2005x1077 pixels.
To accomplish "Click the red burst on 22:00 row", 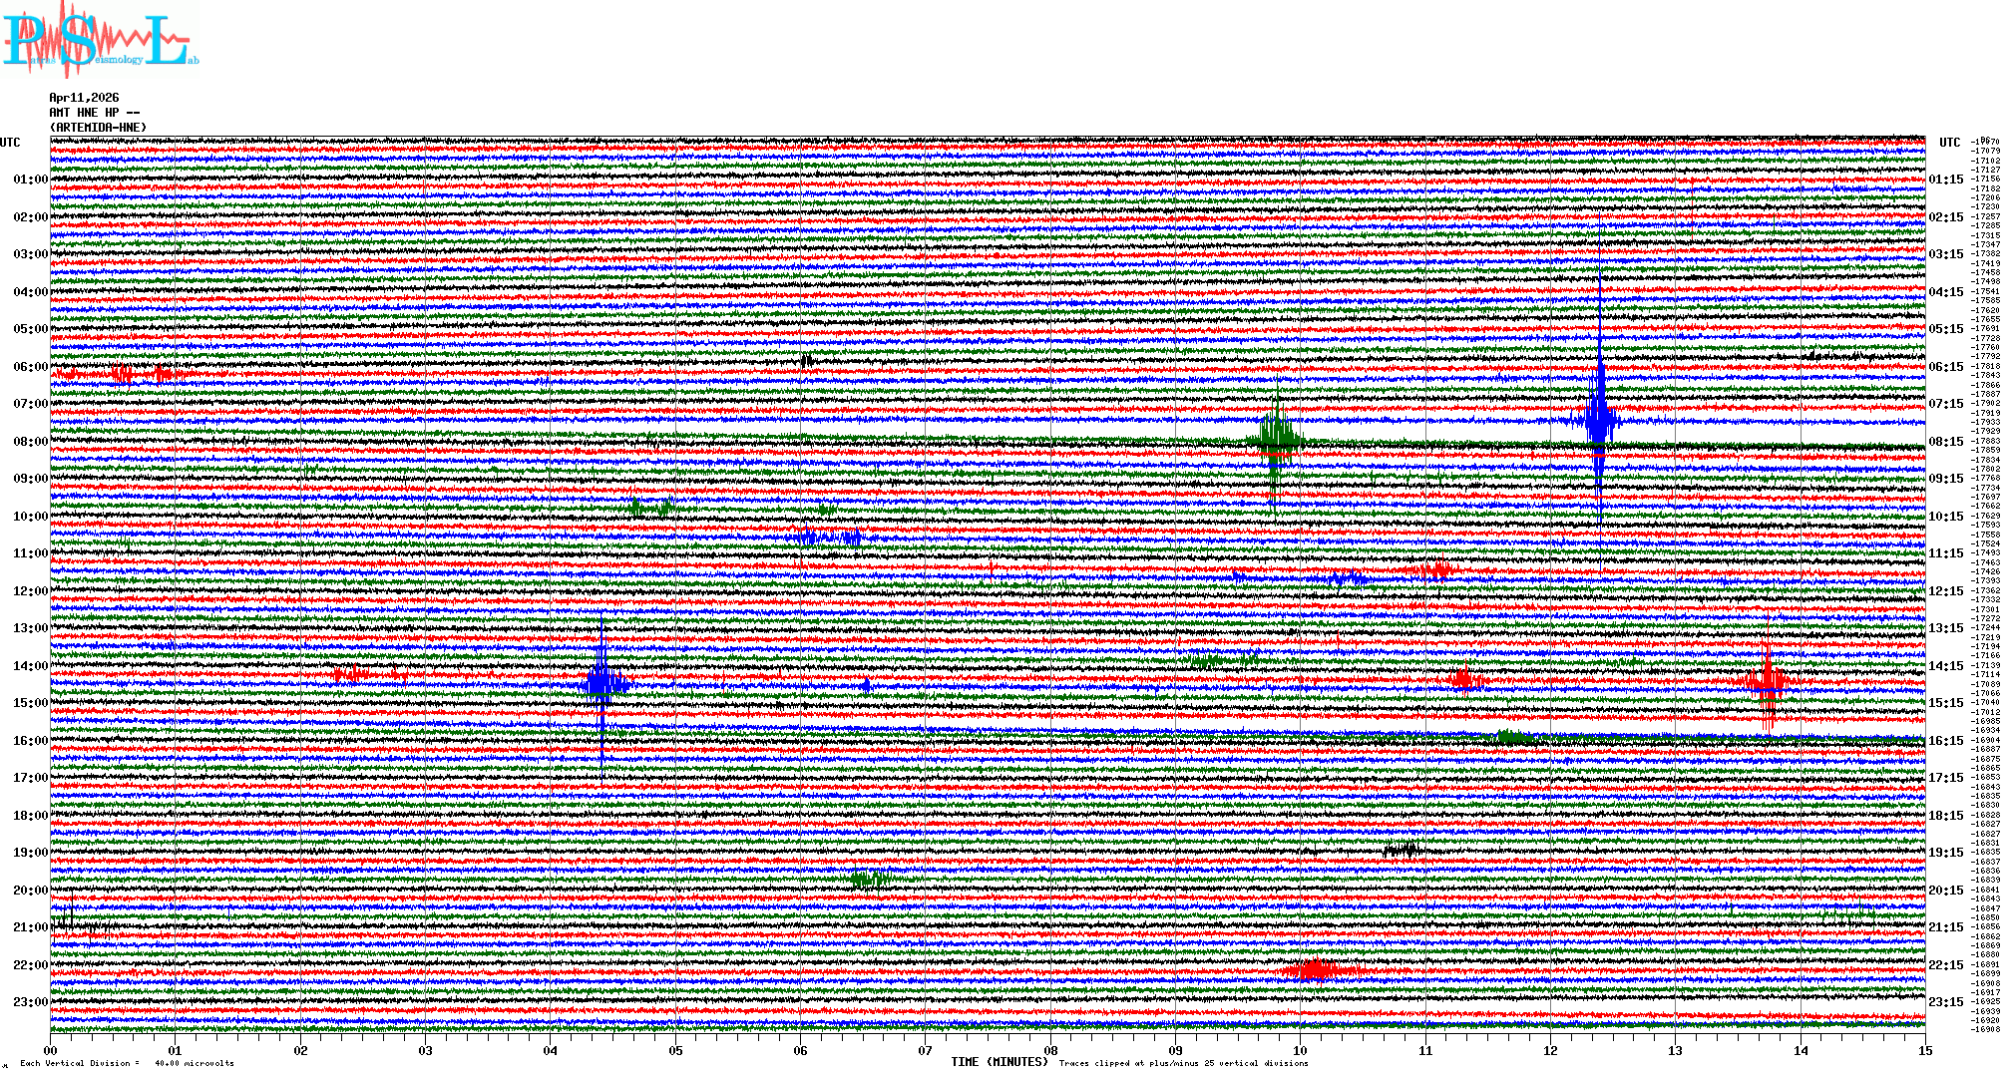I will (1317, 969).
